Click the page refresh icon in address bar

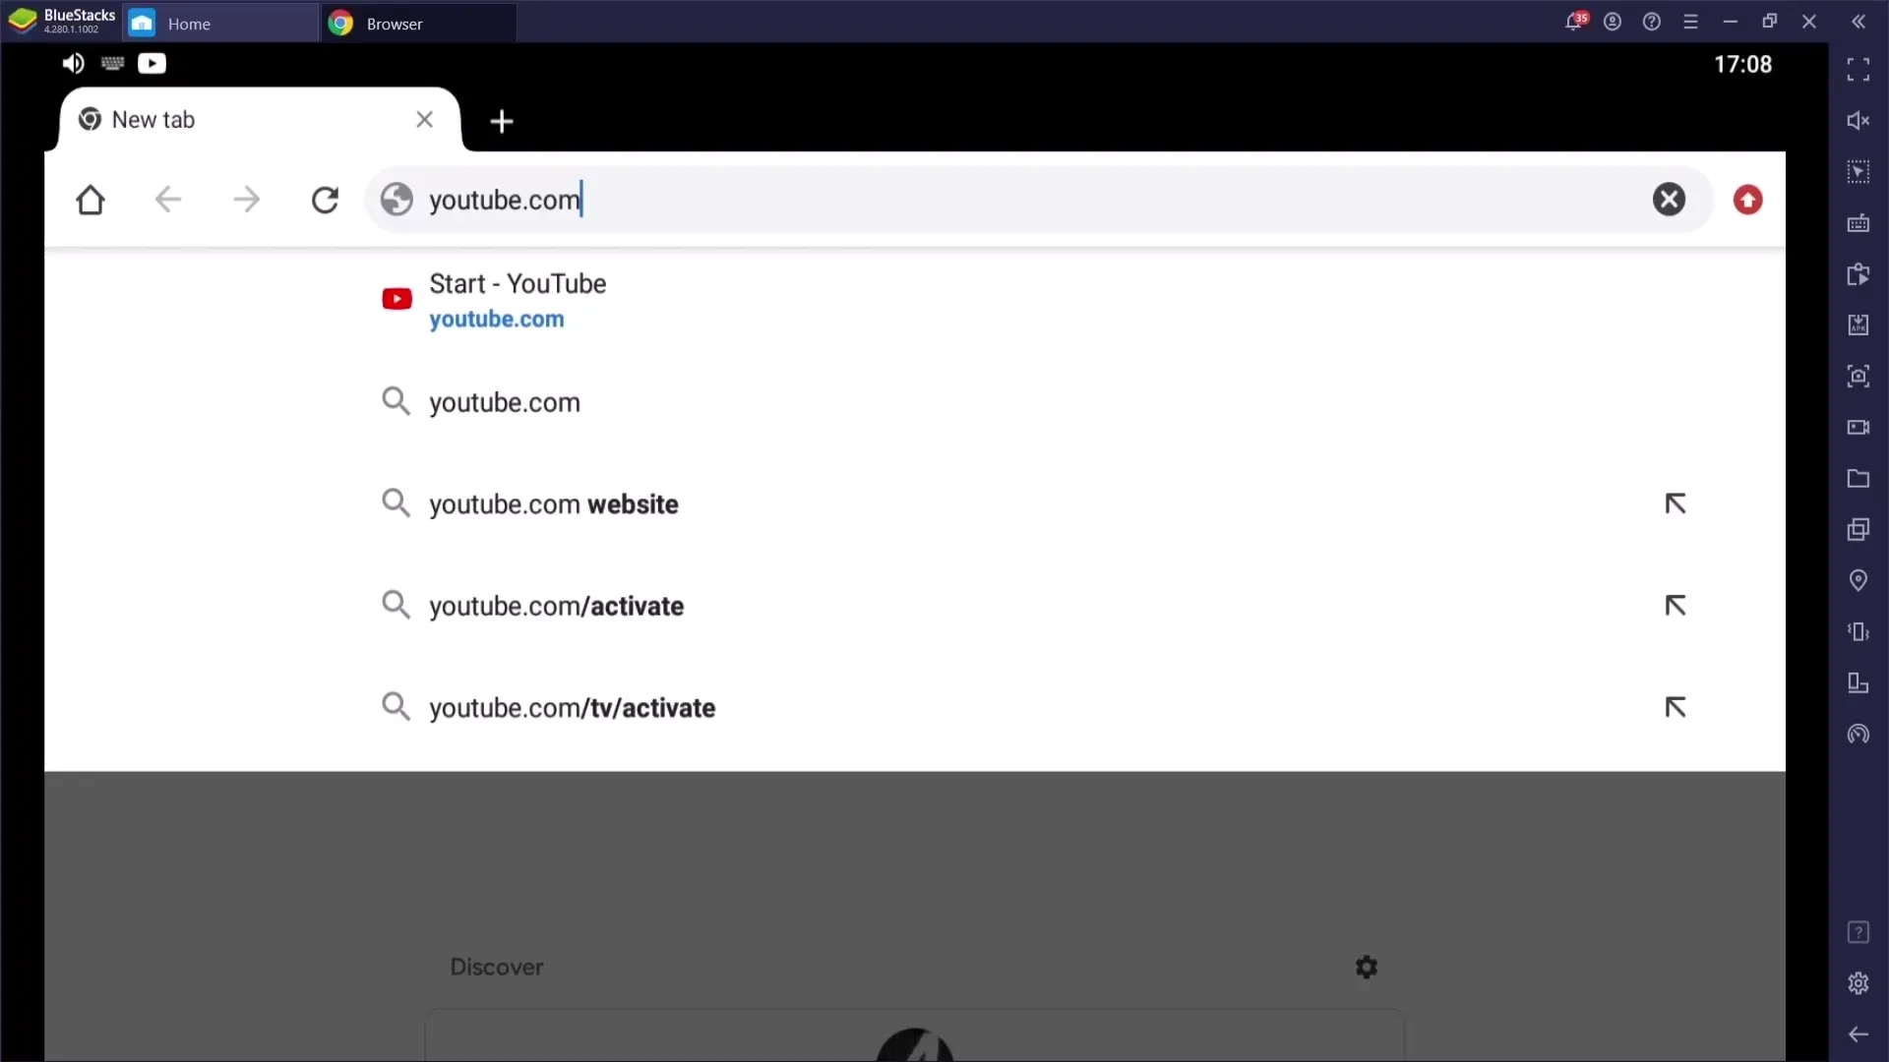click(x=325, y=201)
